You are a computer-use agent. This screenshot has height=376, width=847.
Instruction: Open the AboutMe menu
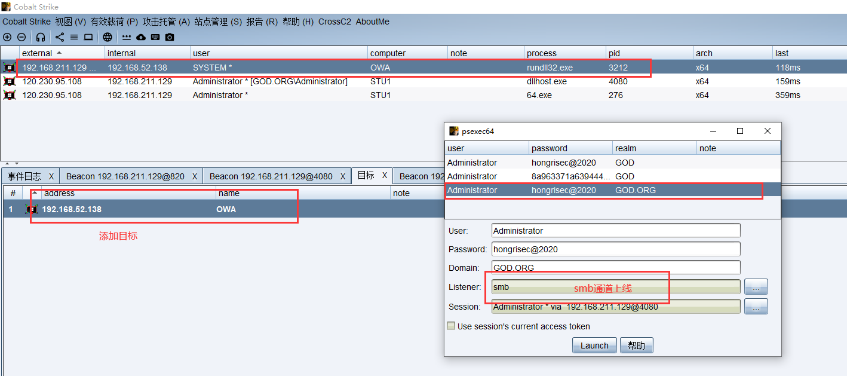[x=373, y=22]
